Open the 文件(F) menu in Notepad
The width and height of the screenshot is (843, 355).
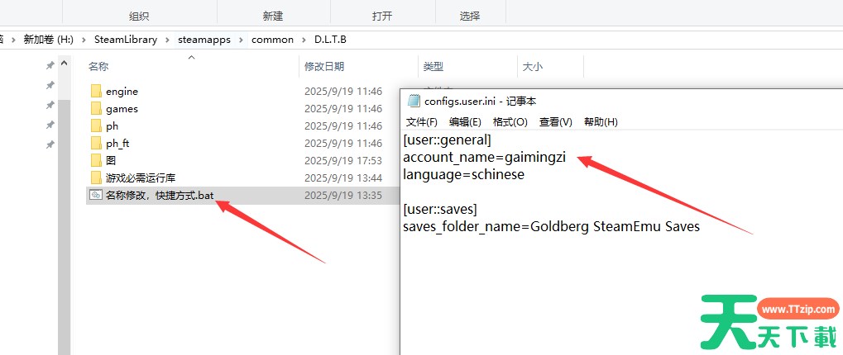point(421,122)
